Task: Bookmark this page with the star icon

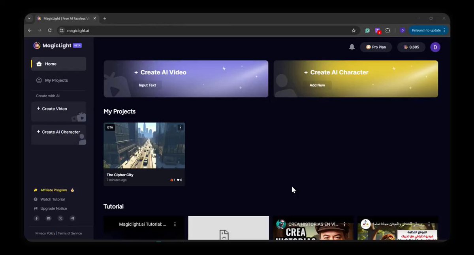Action: 354,30
